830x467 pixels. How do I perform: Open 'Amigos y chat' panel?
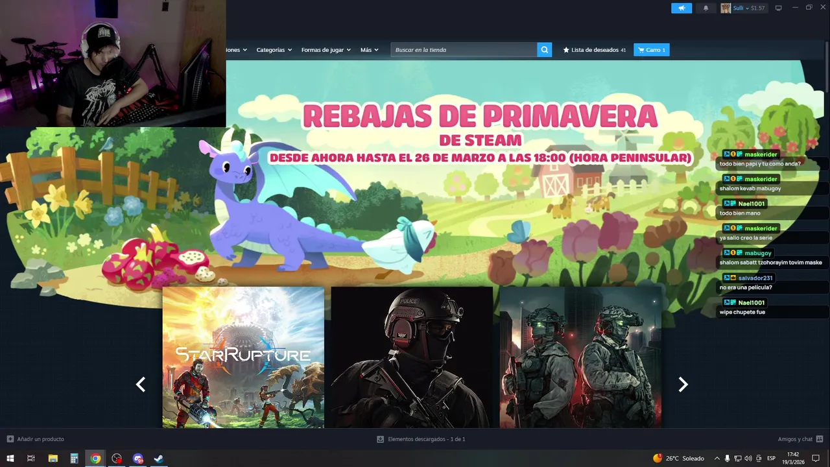[x=800, y=439]
